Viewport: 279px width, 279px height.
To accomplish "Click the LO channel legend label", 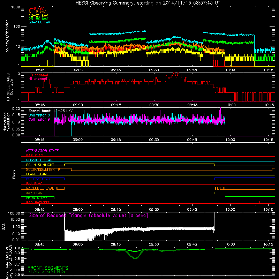I will click(38, 75).
